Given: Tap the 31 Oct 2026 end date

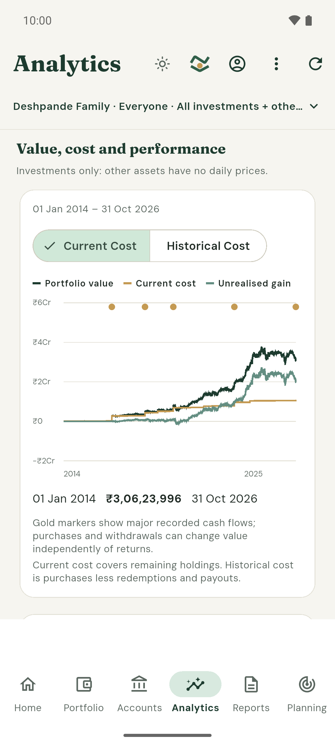Looking at the screenshot, I should [x=225, y=499].
